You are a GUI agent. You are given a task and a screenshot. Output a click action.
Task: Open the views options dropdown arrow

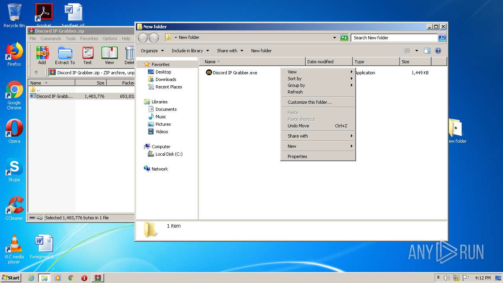coord(417,51)
